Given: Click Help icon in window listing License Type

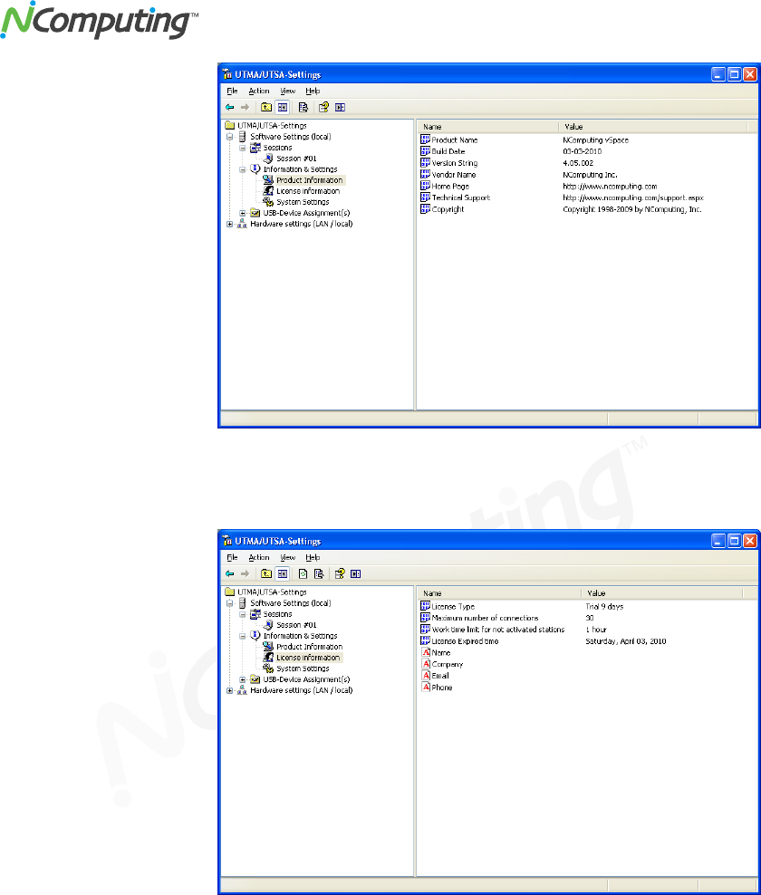Looking at the screenshot, I should tap(340, 573).
